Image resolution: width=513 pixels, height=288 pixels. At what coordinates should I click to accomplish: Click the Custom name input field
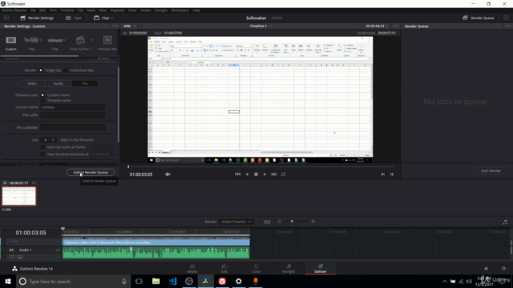[x=73, y=107]
